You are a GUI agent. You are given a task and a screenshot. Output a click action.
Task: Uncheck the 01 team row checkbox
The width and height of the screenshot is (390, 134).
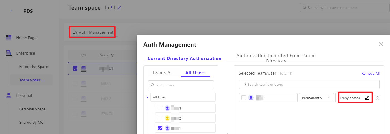pos(75,69)
